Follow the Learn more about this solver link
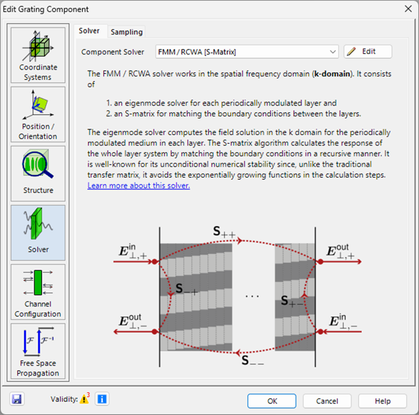419x415 pixels. [139, 186]
